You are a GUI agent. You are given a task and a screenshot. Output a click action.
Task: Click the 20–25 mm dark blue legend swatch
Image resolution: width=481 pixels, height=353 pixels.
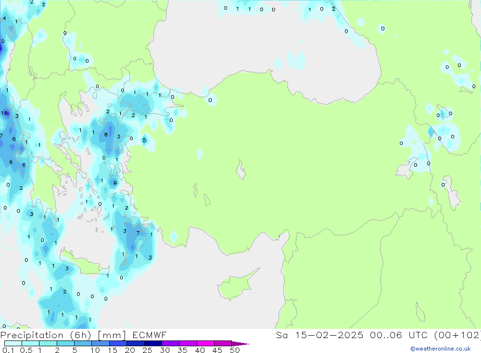click(x=136, y=343)
